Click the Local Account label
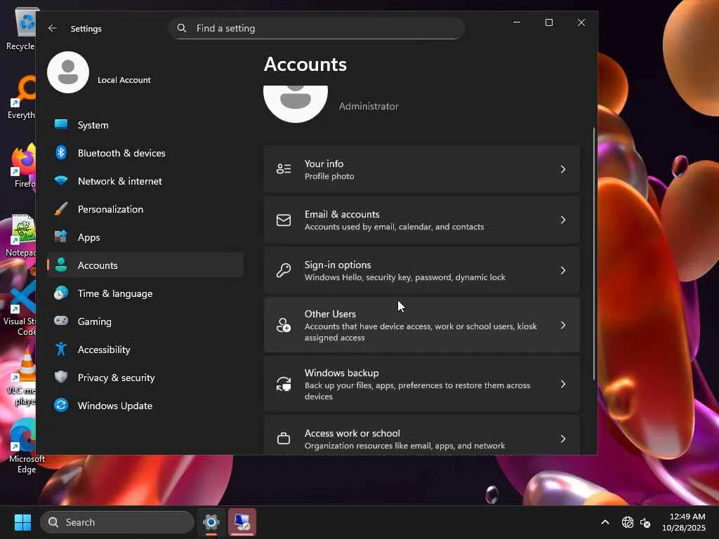 pos(124,80)
